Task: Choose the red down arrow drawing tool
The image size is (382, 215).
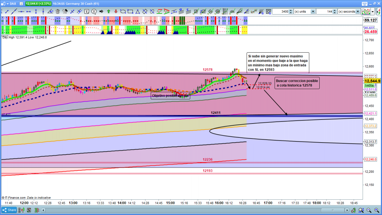Action: [x=116, y=12]
